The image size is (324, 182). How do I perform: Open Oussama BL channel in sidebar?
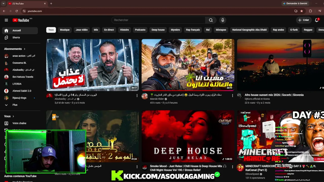pyautogui.click(x=20, y=63)
